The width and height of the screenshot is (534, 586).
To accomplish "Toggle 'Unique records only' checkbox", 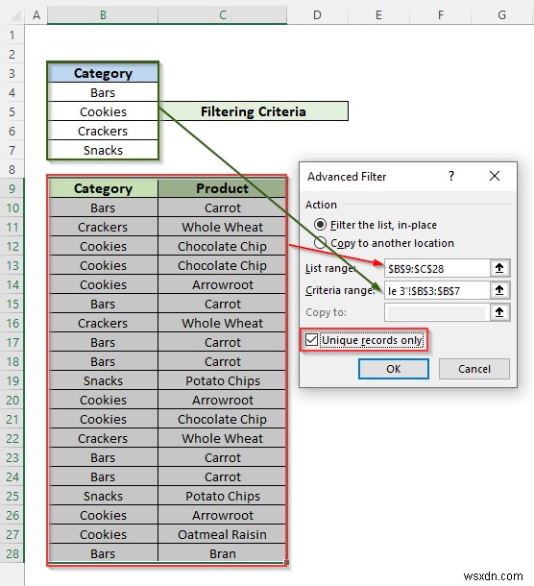I will click(311, 340).
